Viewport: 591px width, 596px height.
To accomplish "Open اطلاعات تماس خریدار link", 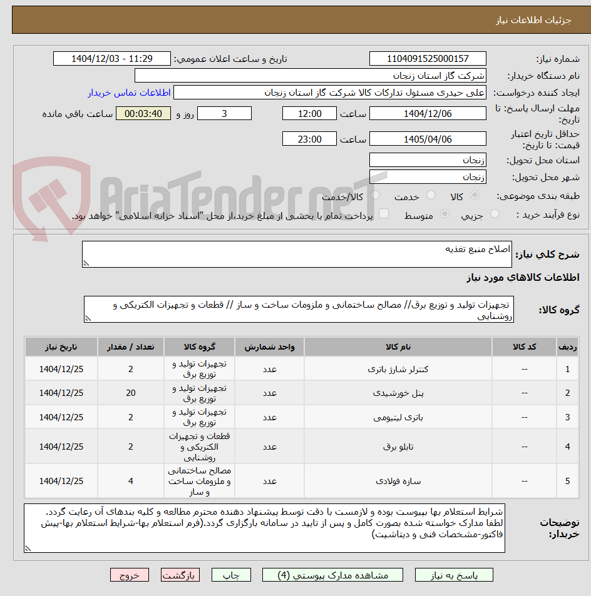I will pos(130,93).
